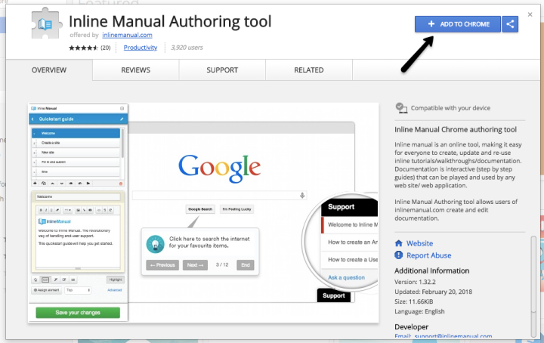Image resolution: width=544 pixels, height=343 pixels.
Task: Click the 'Size: 11.66KiB' text
Action: (x=413, y=301)
